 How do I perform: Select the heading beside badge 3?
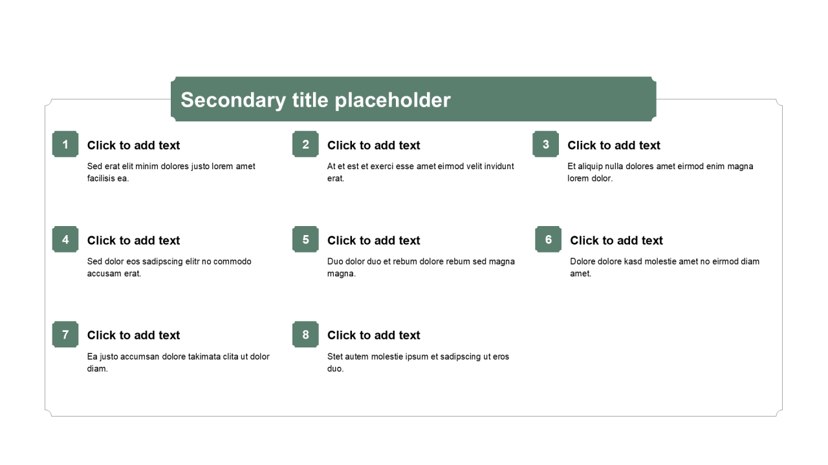tap(614, 145)
